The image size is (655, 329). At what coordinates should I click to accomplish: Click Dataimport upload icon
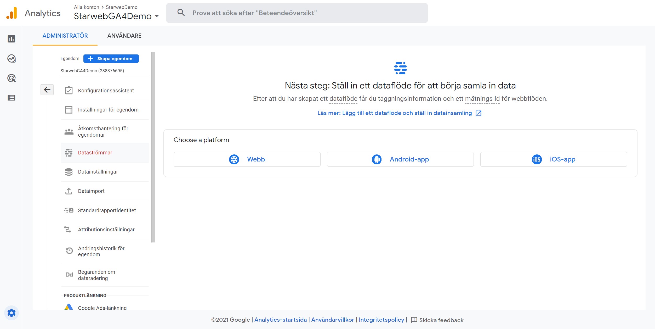[69, 191]
